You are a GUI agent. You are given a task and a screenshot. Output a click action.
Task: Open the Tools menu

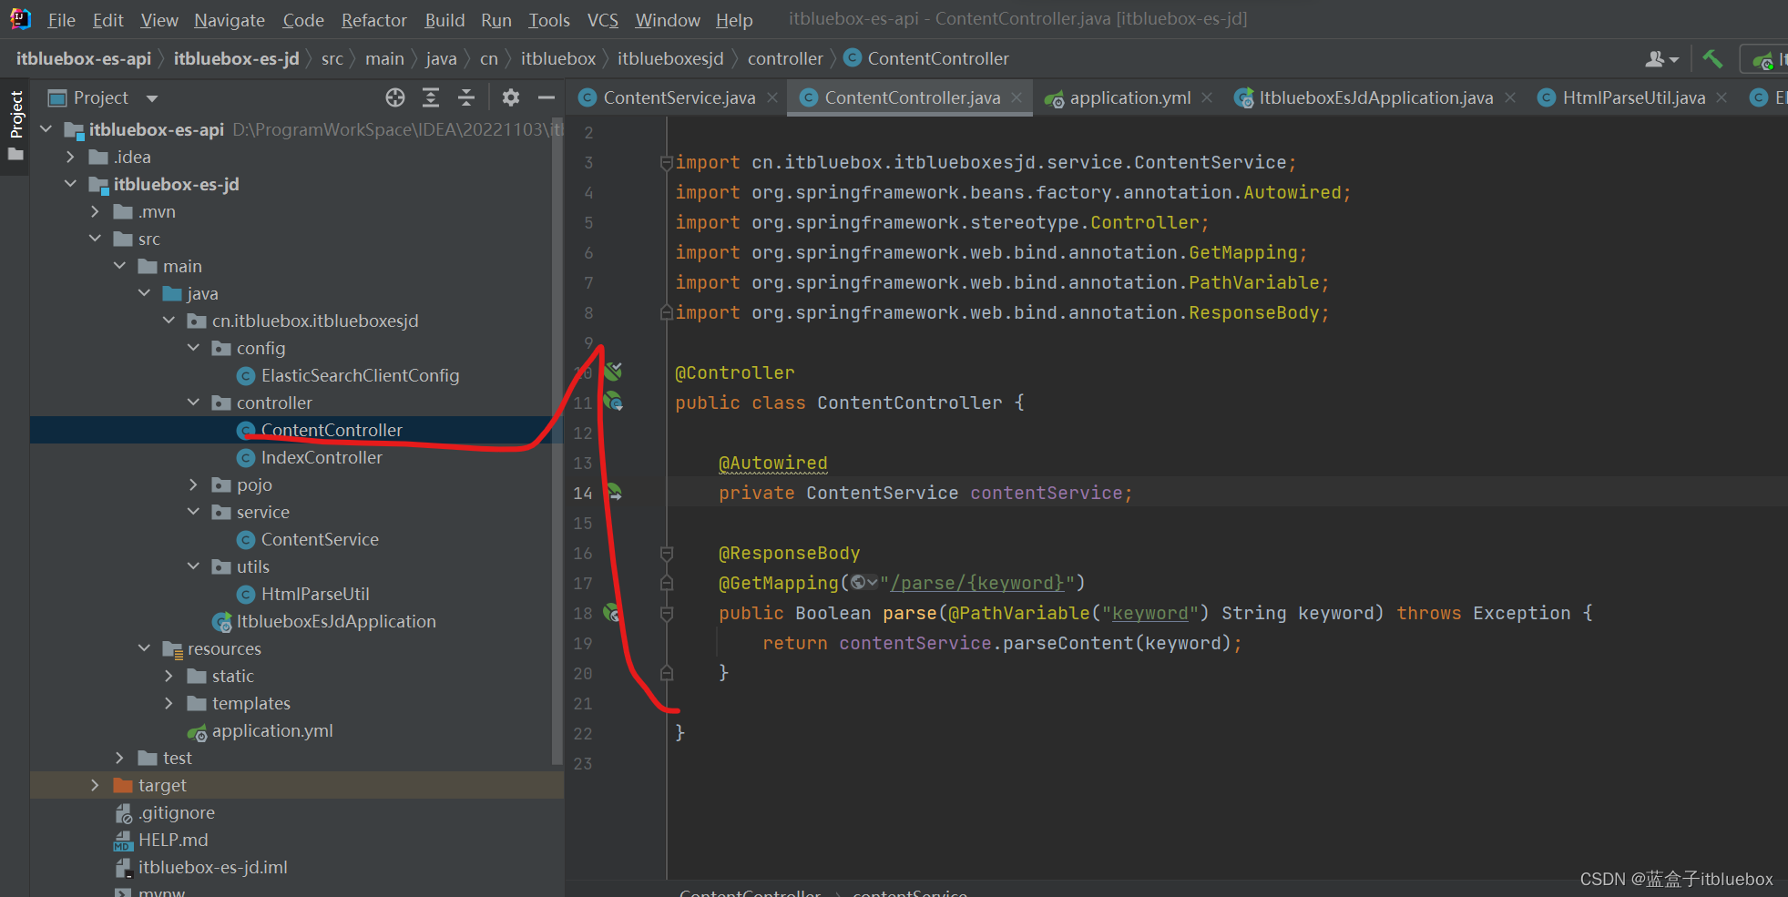click(x=548, y=20)
